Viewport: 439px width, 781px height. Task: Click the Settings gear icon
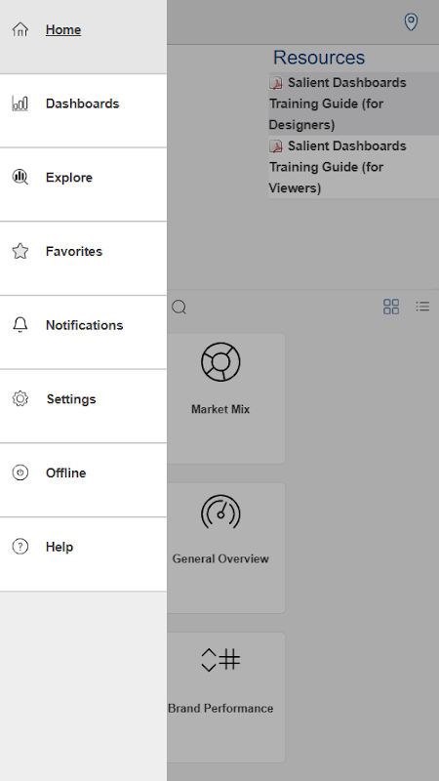pyautogui.click(x=20, y=398)
